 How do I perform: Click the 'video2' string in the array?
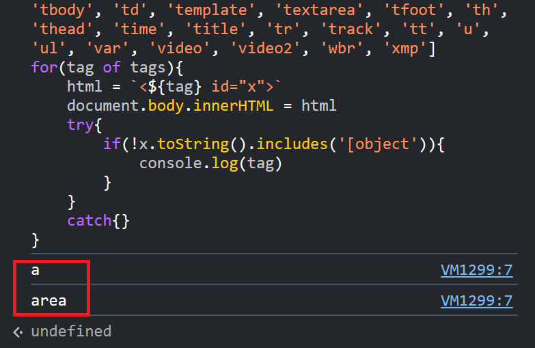coord(265,49)
